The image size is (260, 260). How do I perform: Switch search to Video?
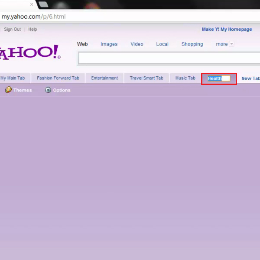(137, 44)
